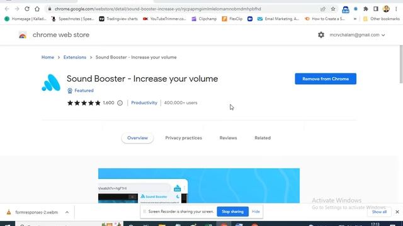Screen dimensions: 403x226
Task: Open the Productivity category link
Action: point(144,103)
